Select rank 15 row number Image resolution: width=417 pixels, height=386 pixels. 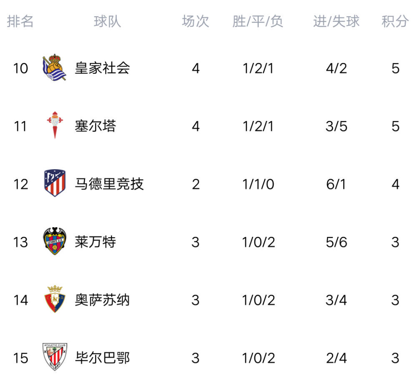(x=21, y=358)
